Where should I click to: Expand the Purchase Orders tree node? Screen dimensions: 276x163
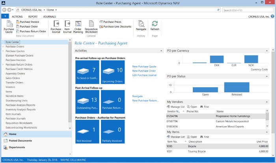point(3,47)
